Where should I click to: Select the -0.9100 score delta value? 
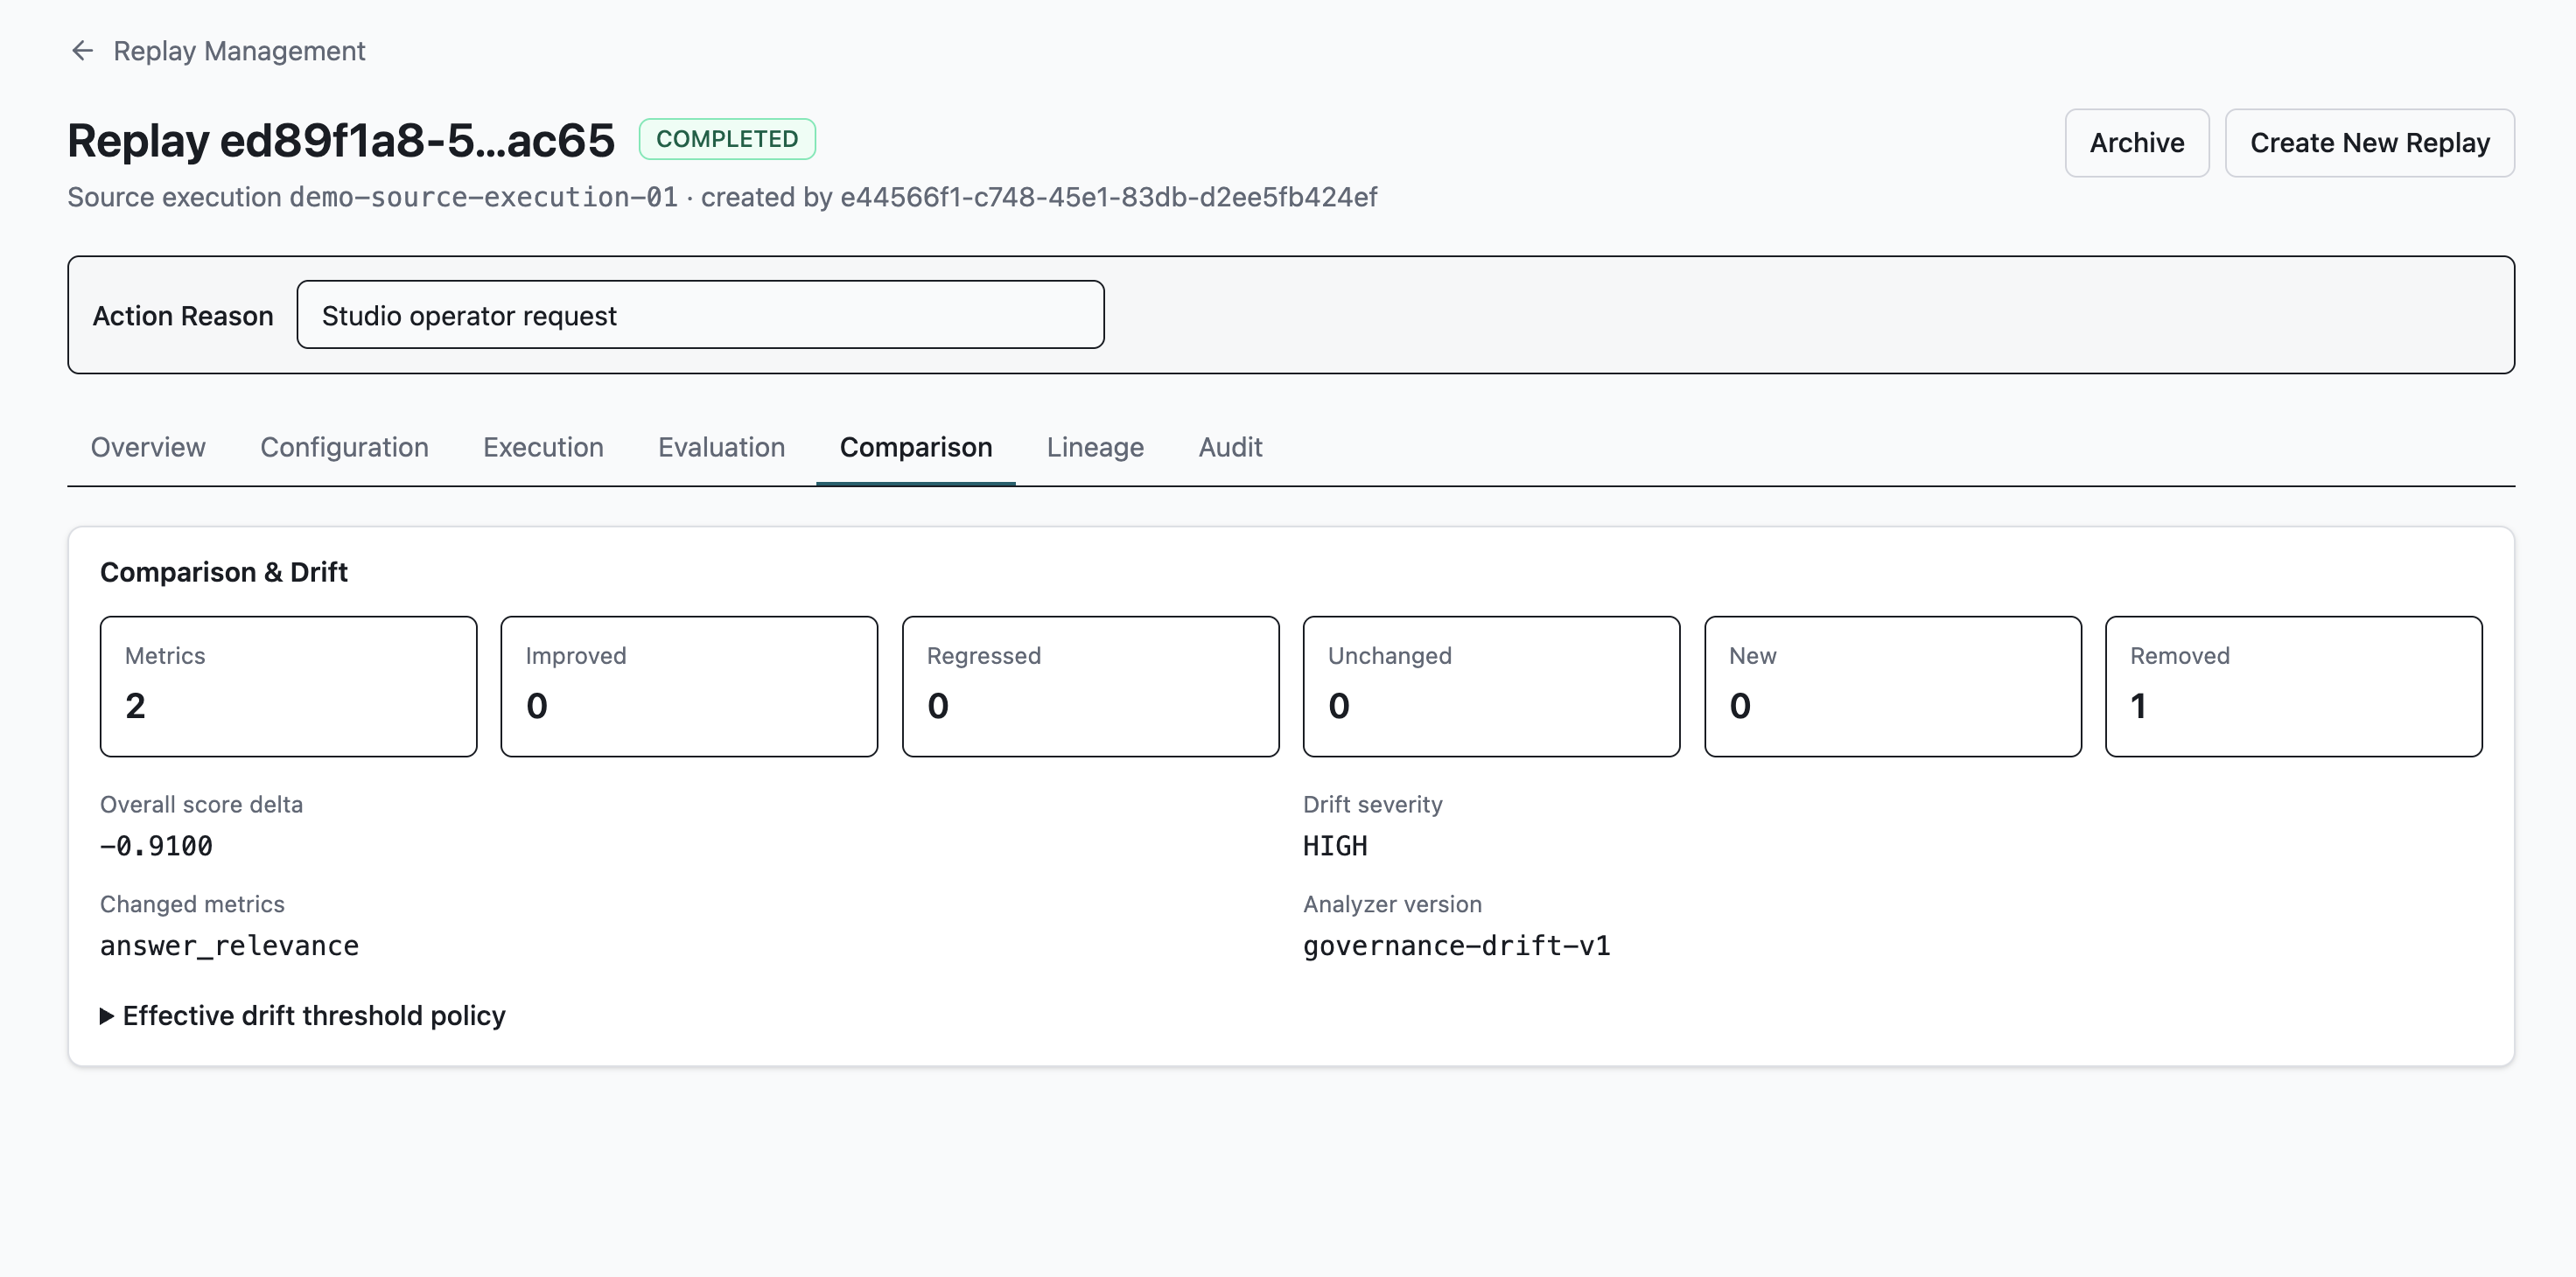coord(156,847)
